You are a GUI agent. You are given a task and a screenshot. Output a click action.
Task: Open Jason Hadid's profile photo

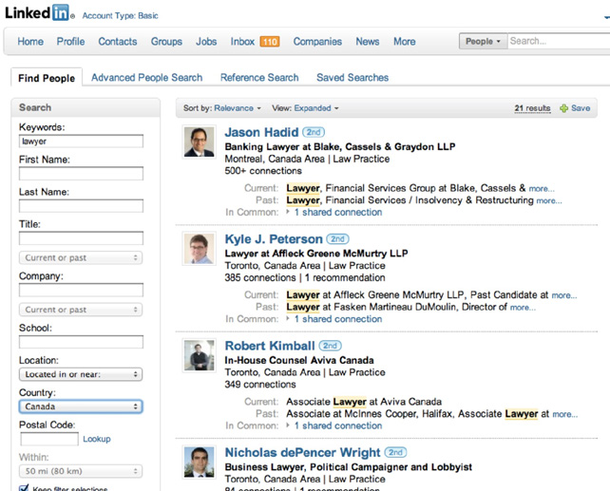(199, 142)
